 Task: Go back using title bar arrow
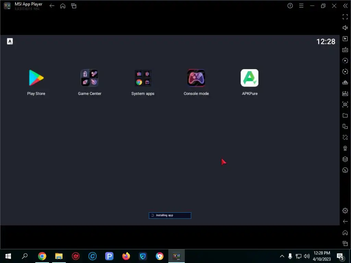52,6
